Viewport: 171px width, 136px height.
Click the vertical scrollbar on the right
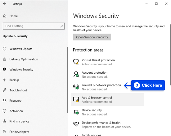[x=170, y=55]
